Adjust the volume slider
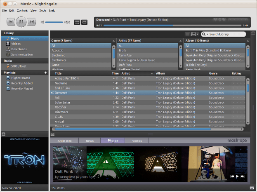This screenshot has height=192, width=257. [x=54, y=22]
